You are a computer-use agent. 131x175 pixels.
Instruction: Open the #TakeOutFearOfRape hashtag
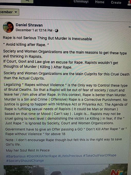tap(100, 155)
